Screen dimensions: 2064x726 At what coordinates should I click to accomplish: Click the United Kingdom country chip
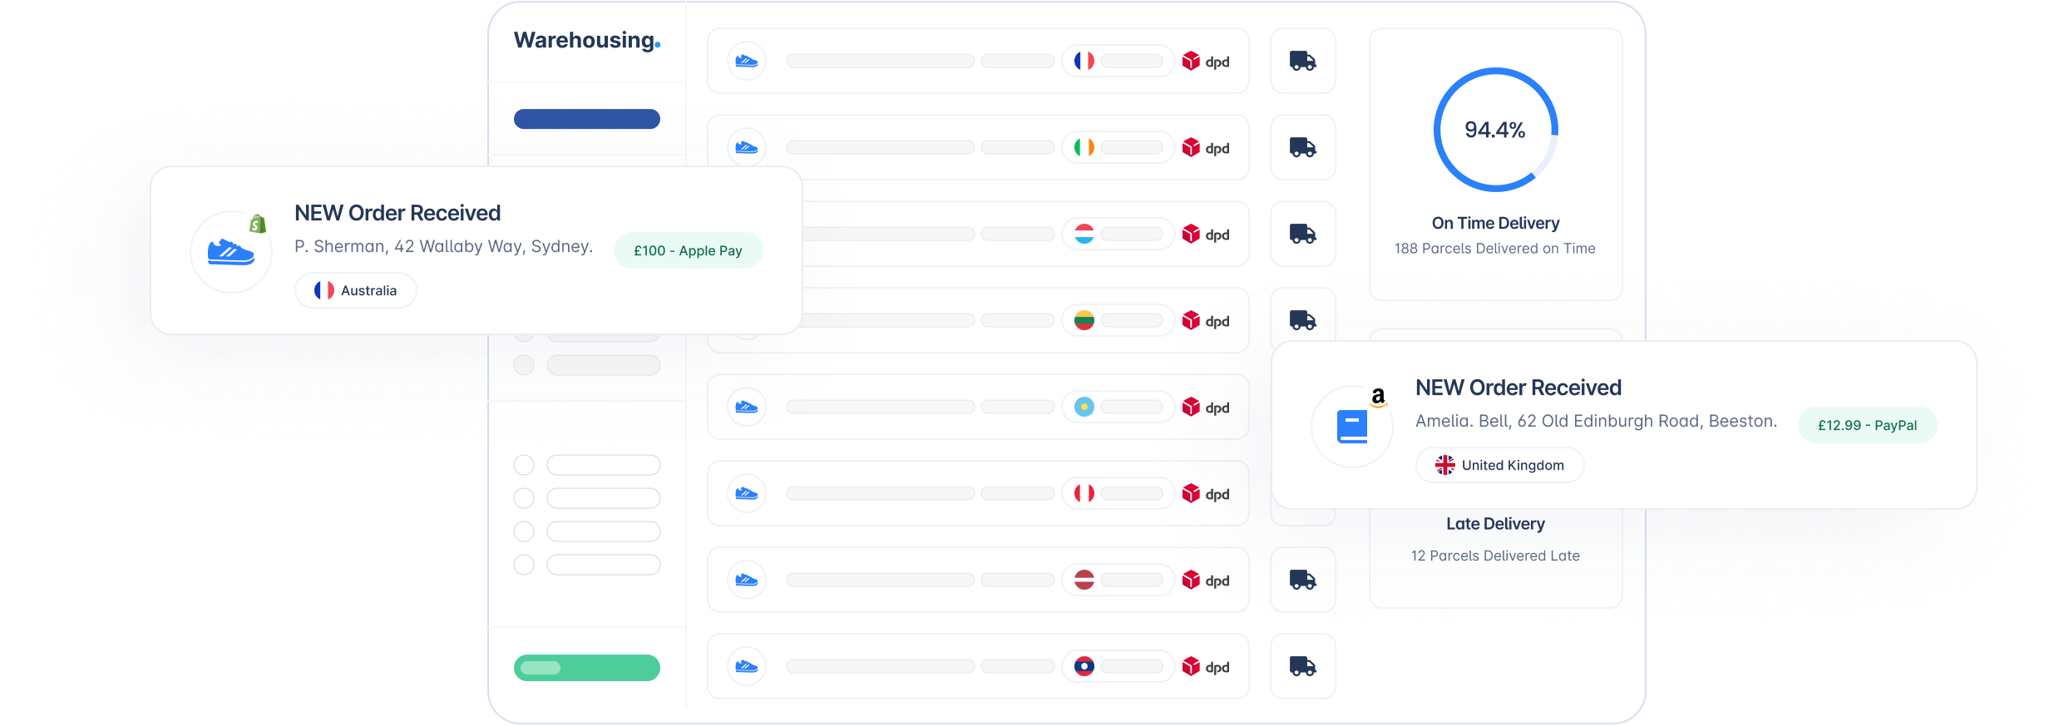pyautogui.click(x=1499, y=465)
